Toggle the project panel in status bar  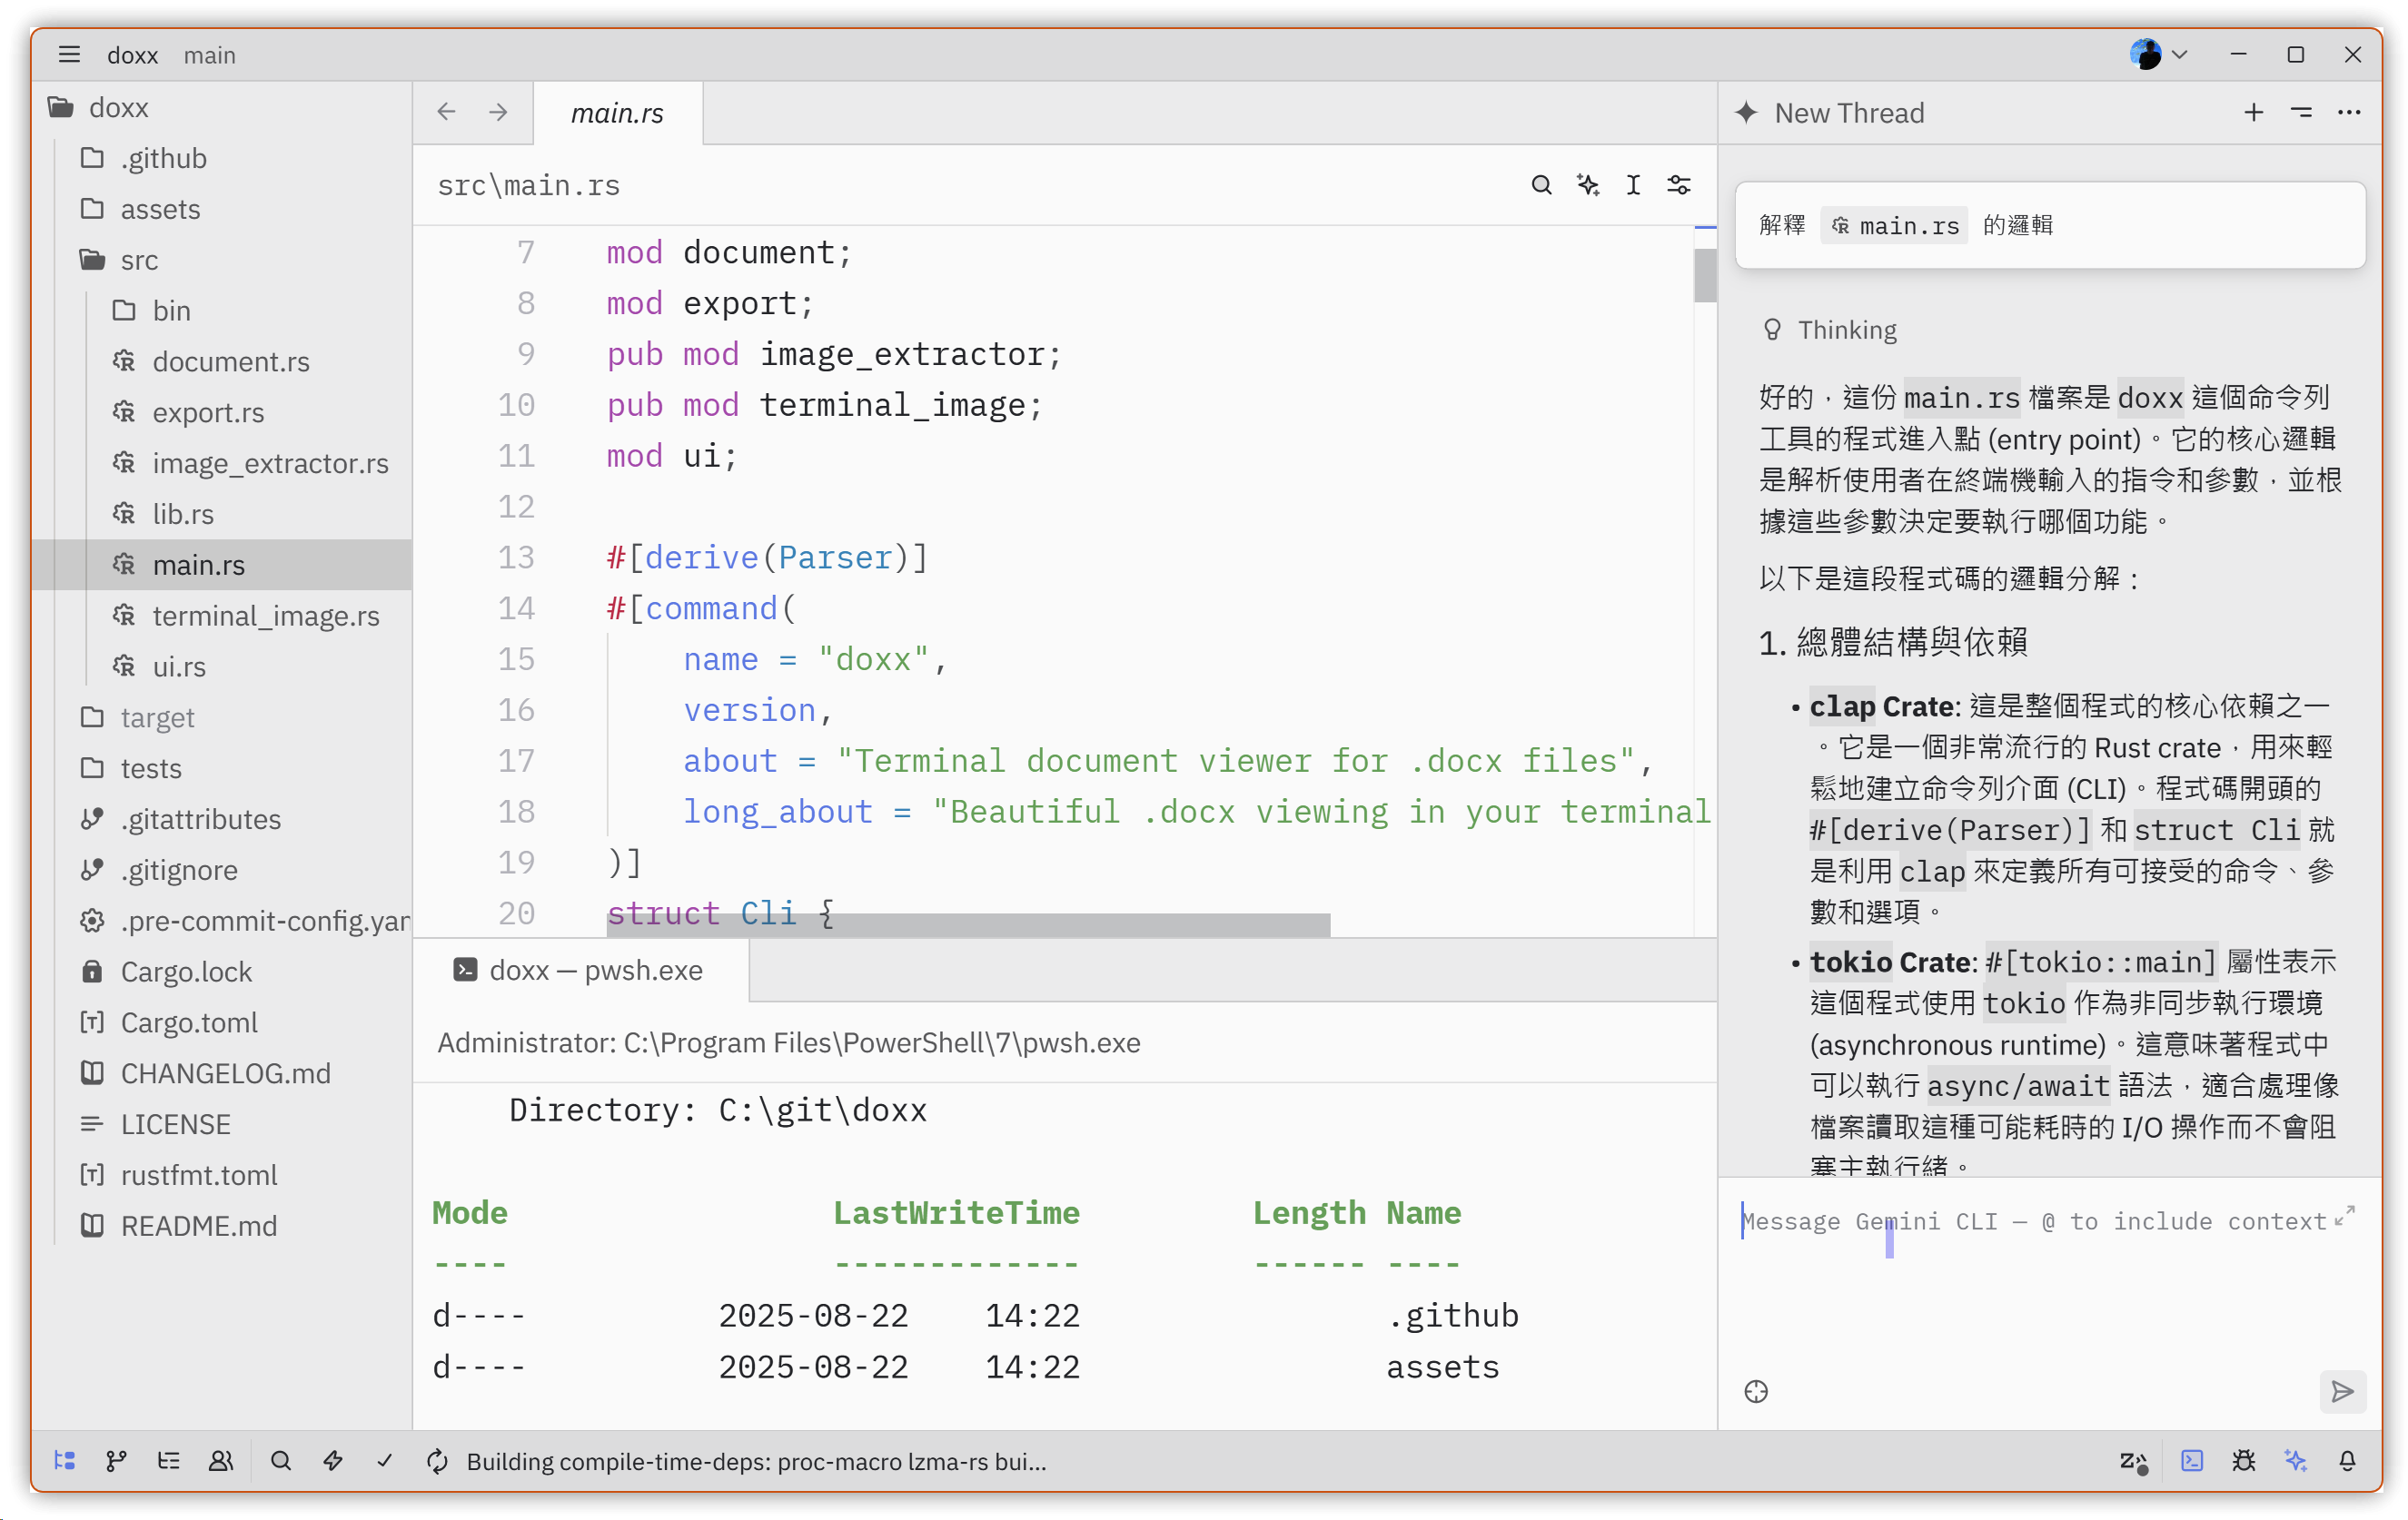tap(65, 1461)
